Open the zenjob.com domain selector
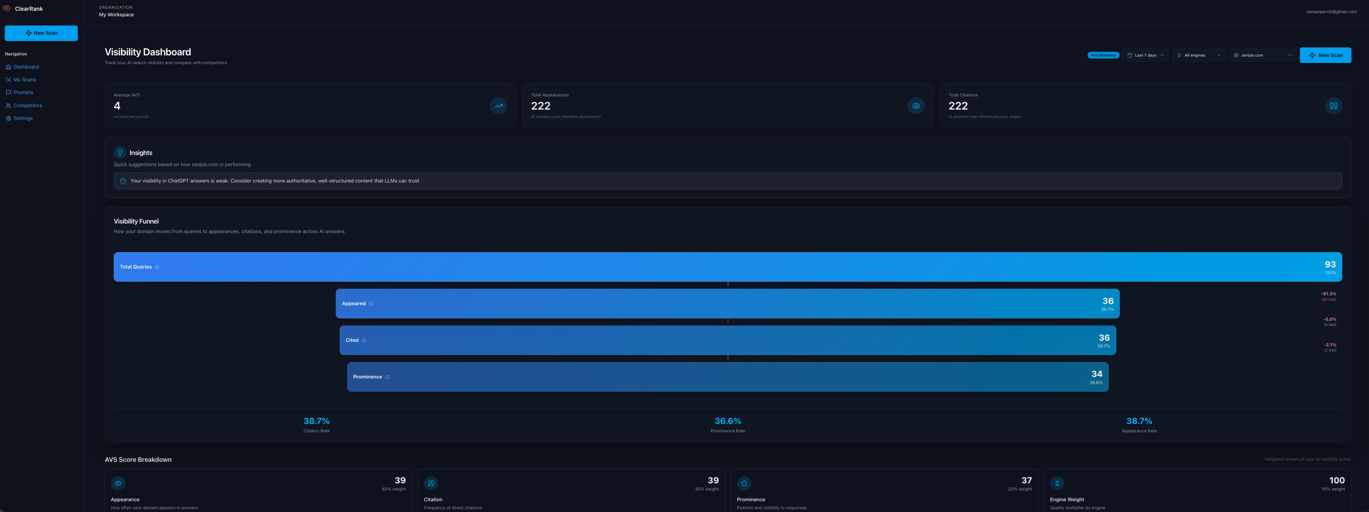Screen dimensions: 1369x512 1262,55
